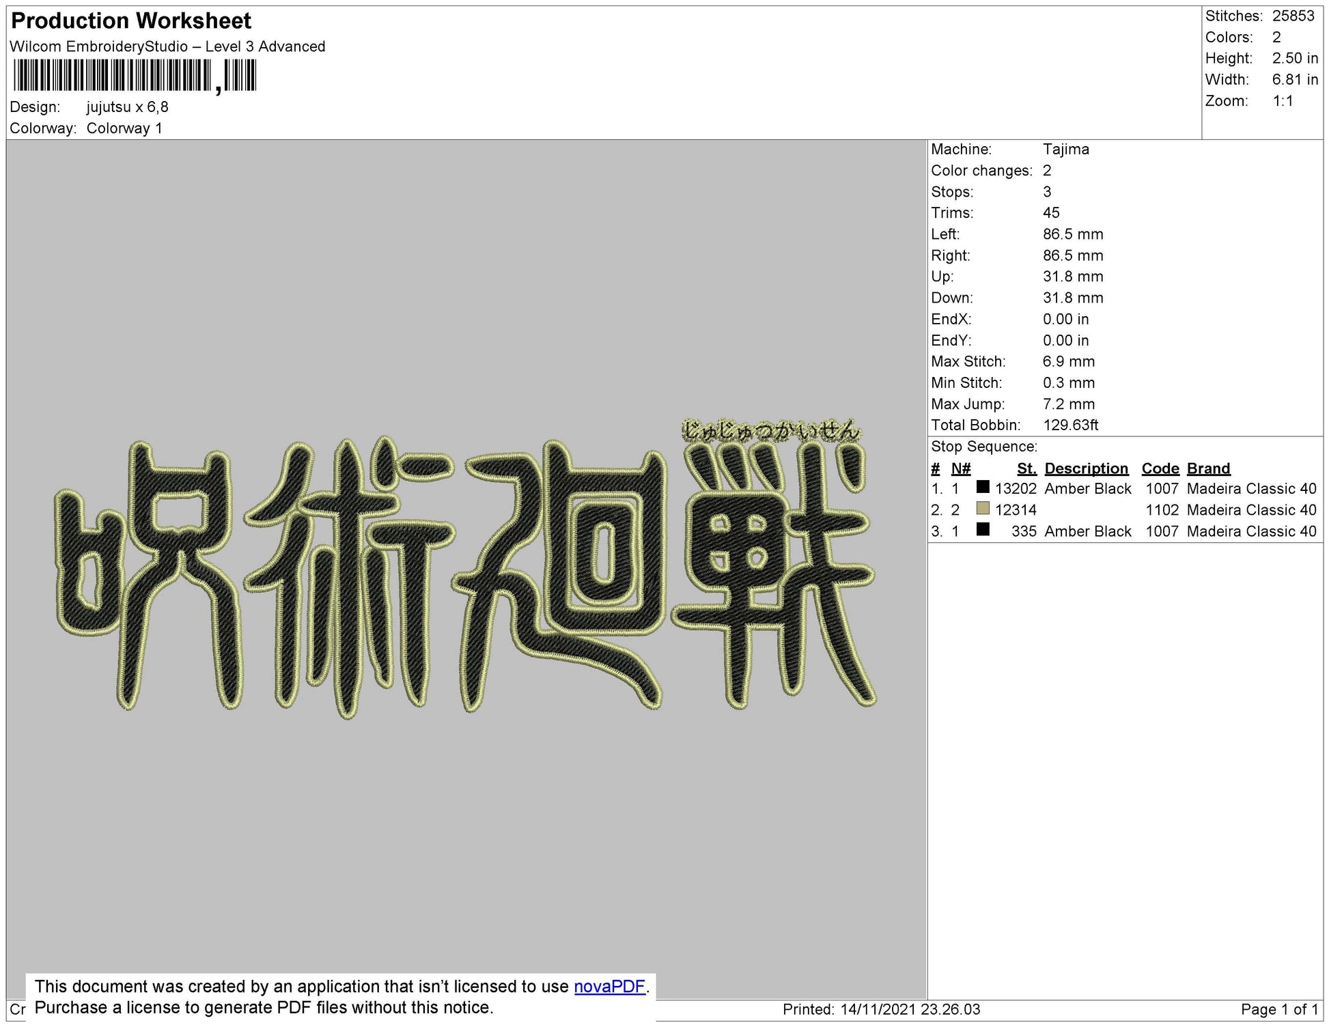This screenshot has height=1027, width=1329.
Task: Select the Description column header
Action: [1087, 468]
